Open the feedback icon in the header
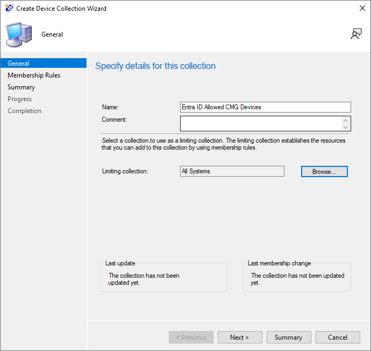371x351 pixels. 356,34
